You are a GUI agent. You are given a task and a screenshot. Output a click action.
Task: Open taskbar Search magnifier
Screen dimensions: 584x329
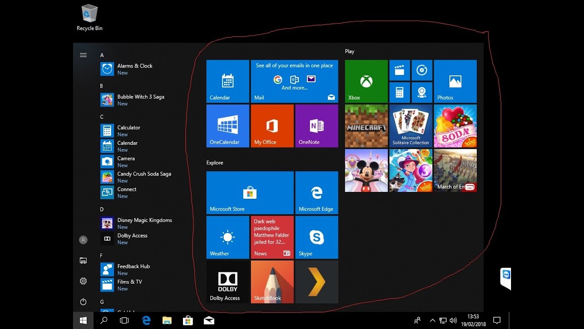(x=104, y=321)
